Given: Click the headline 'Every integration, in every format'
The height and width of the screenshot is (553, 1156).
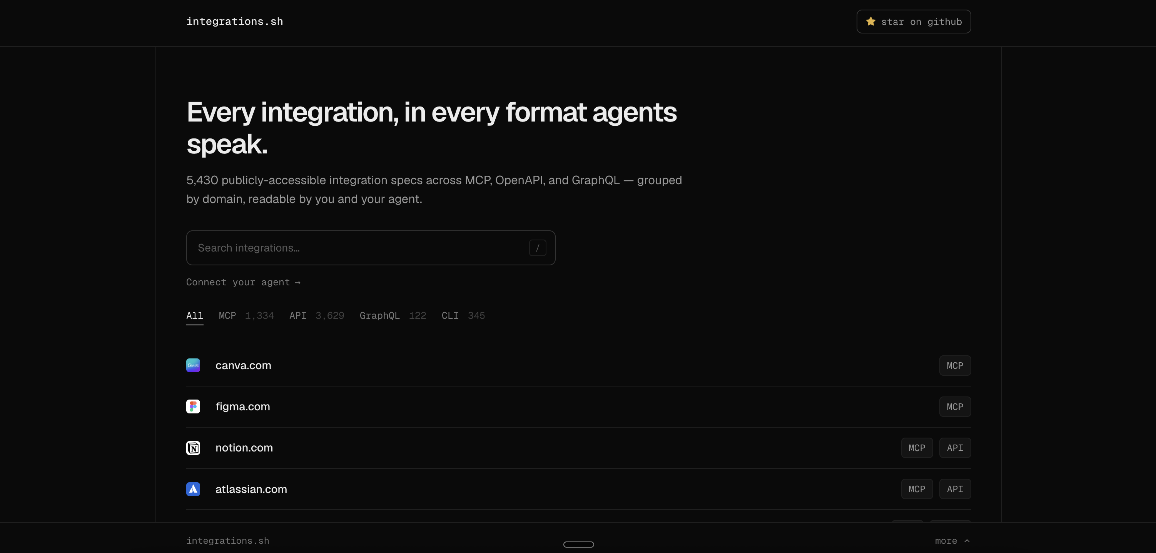Looking at the screenshot, I should click(431, 128).
